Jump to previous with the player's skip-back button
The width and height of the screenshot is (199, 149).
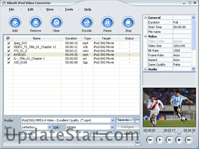150,140
